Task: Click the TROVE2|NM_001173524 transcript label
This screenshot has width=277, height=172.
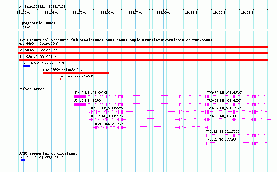Action: click(223, 132)
